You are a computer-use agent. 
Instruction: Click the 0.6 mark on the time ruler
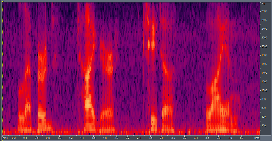coord(37,138)
